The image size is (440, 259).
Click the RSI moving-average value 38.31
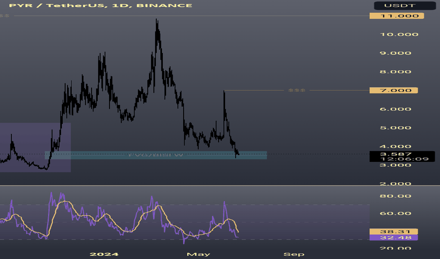[x=393, y=232]
